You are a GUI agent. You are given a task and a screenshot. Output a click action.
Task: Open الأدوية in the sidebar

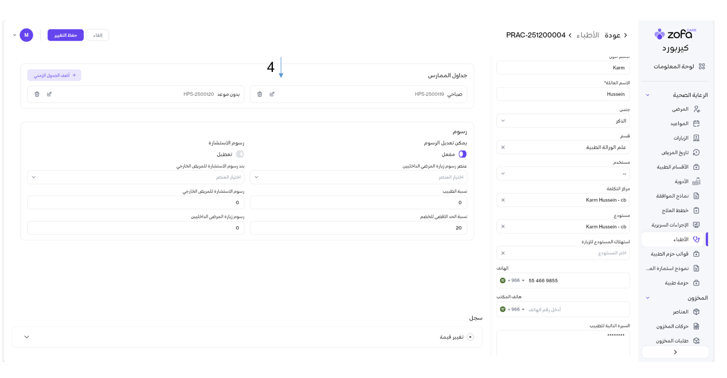pos(681,181)
